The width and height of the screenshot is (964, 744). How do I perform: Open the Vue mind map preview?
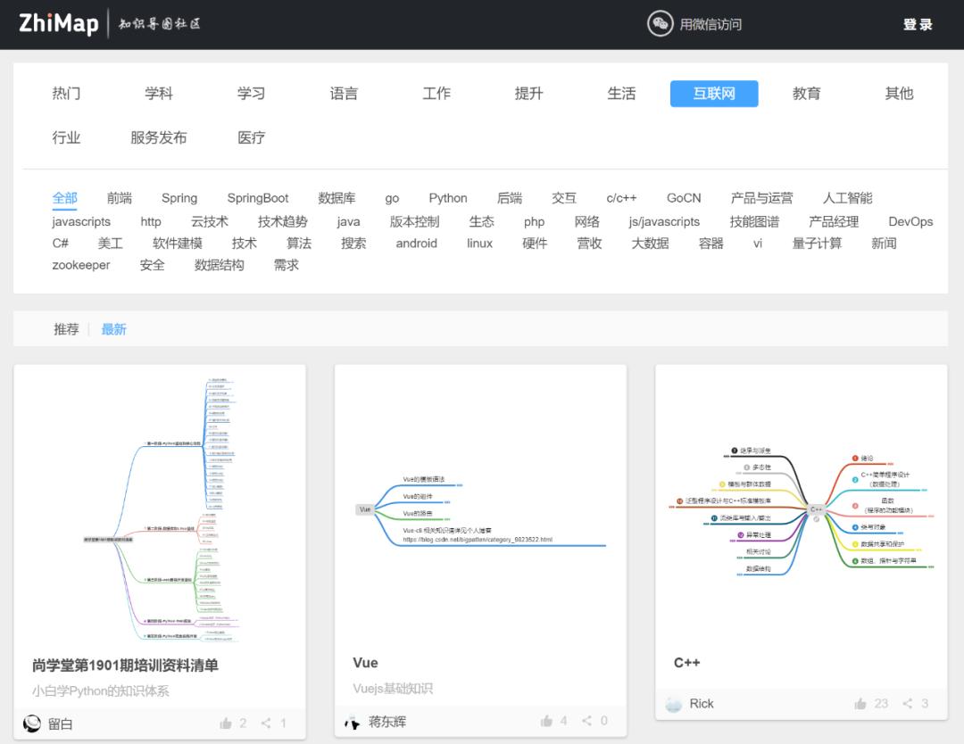click(x=479, y=510)
